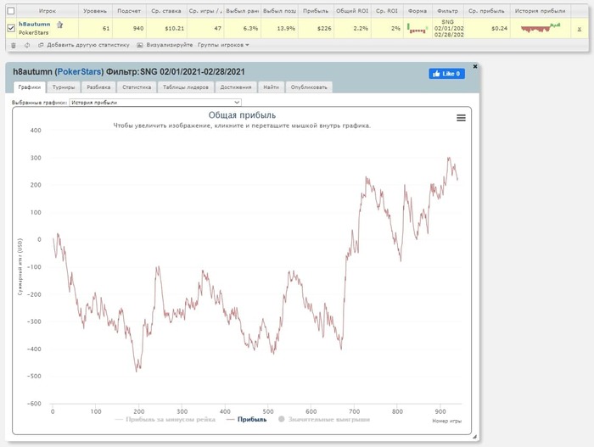Open the h8autumn player link
Image resolution: width=594 pixels, height=447 pixels.
point(35,24)
